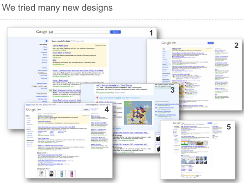Click the ipod search box in design 4

[x=60, y=109]
